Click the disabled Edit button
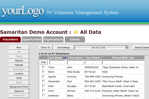This screenshot has height=99, width=149. [19, 52]
